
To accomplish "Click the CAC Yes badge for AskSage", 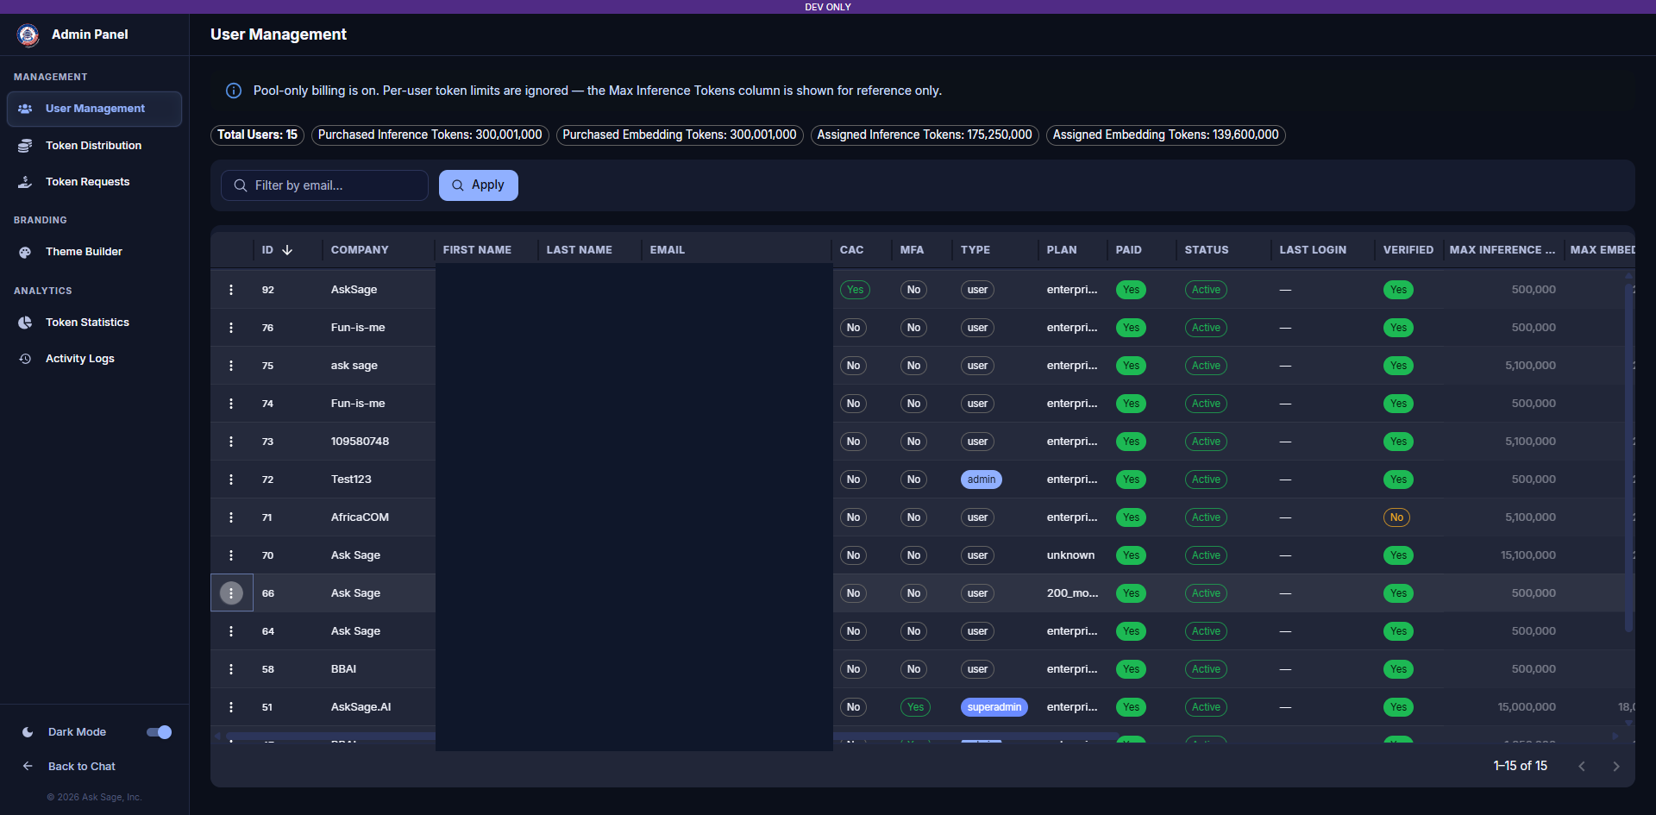I will [855, 290].
